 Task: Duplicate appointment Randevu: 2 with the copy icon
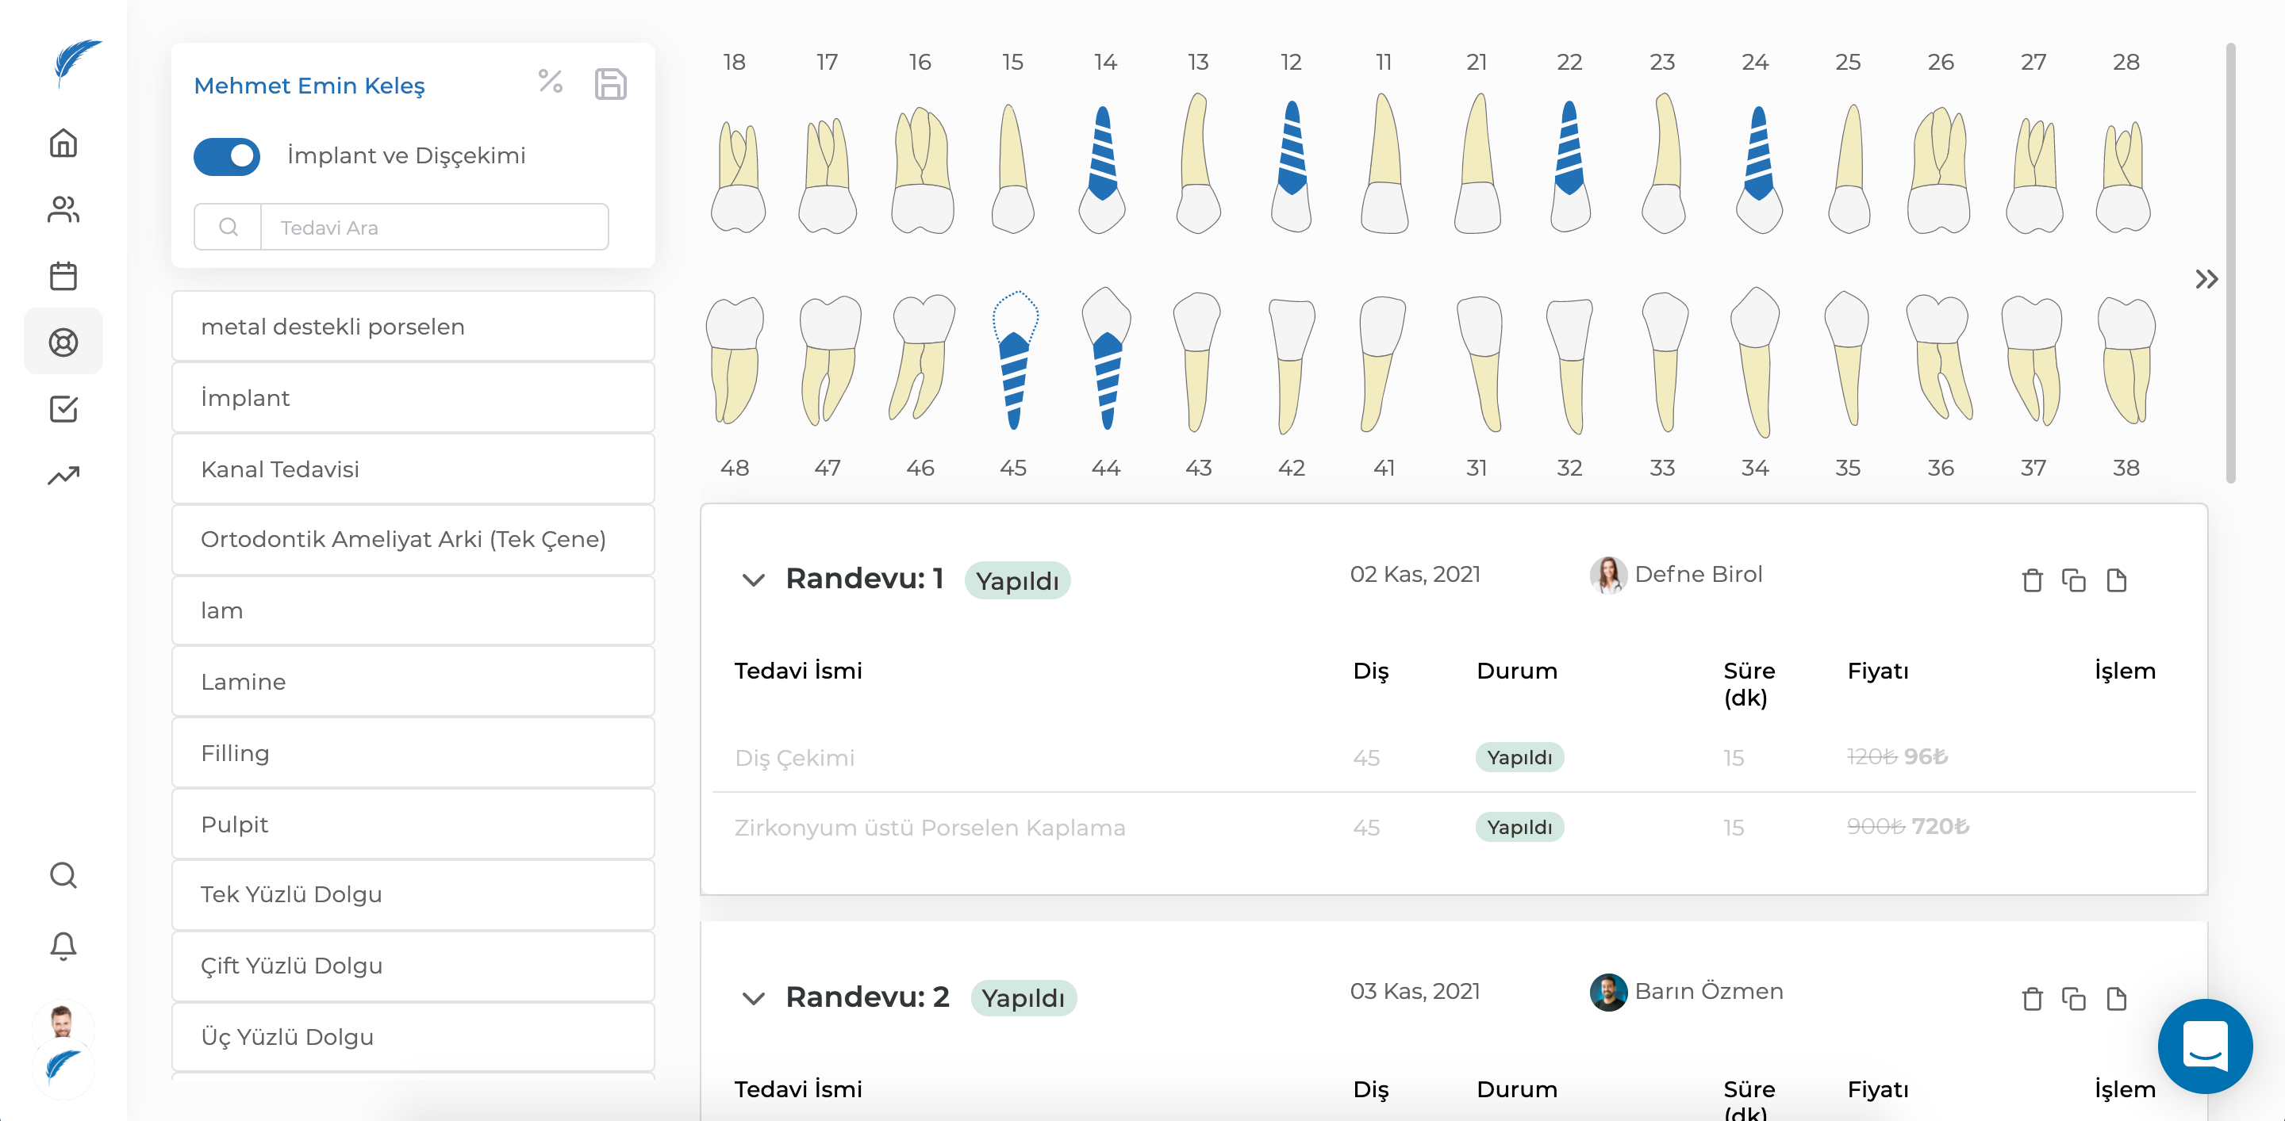[2075, 999]
